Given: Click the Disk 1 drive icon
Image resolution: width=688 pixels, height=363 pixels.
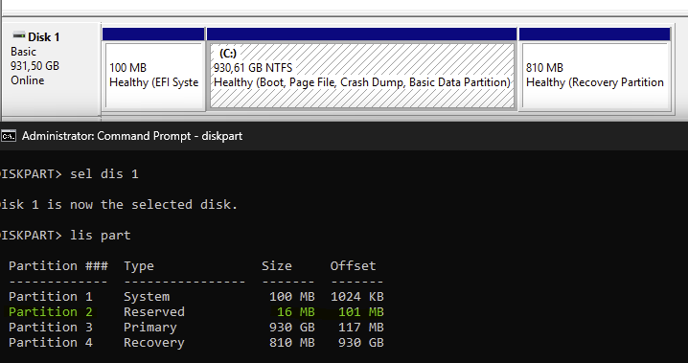Looking at the screenshot, I should [19, 35].
